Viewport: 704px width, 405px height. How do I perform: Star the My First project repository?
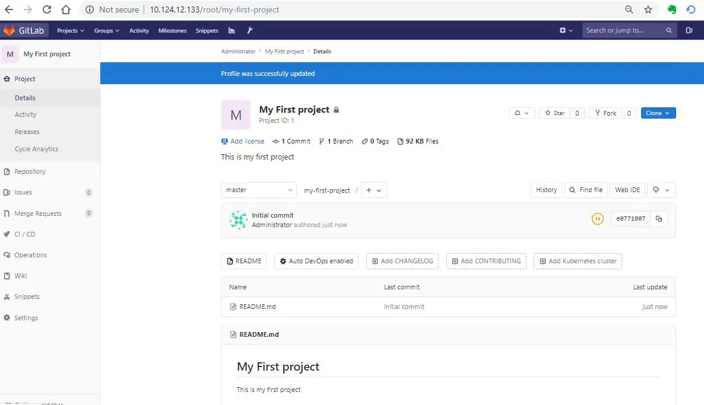555,113
